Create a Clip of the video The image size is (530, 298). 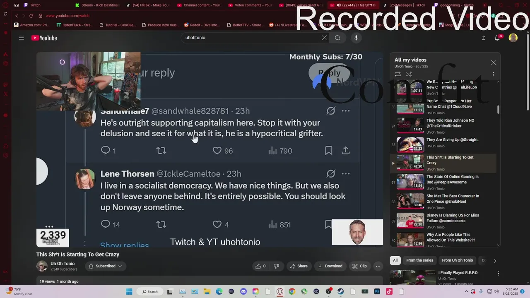pyautogui.click(x=359, y=266)
